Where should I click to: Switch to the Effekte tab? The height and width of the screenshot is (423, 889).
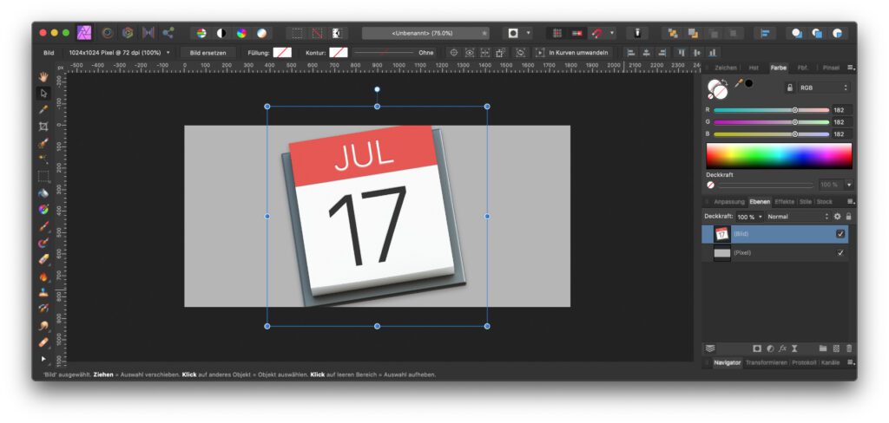click(785, 202)
